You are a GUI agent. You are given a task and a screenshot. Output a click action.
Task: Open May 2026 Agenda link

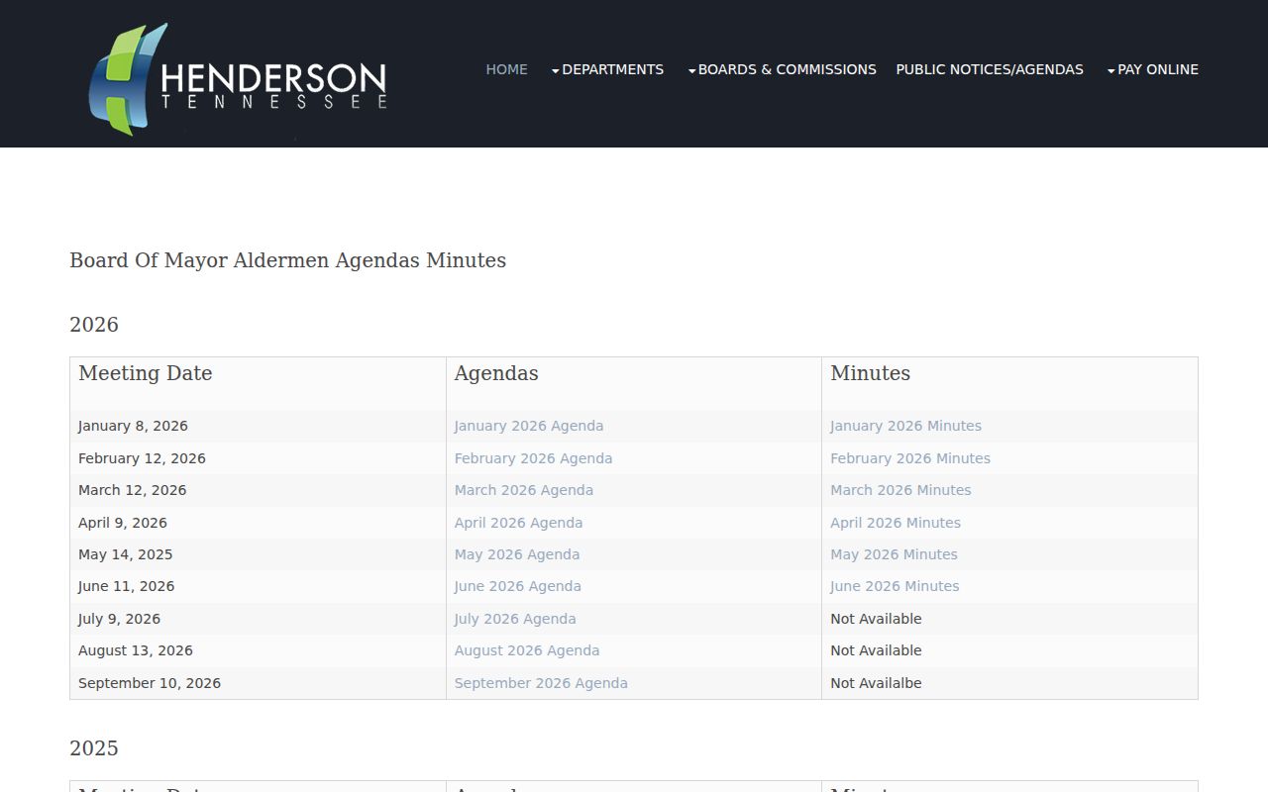click(517, 554)
